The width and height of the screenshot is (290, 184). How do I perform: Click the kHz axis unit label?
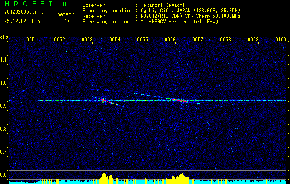[4, 37]
